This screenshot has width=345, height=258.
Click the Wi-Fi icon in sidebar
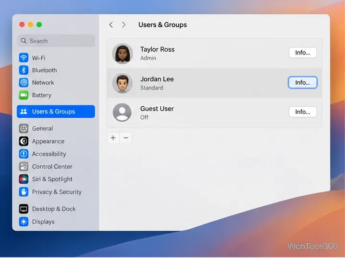pos(23,58)
